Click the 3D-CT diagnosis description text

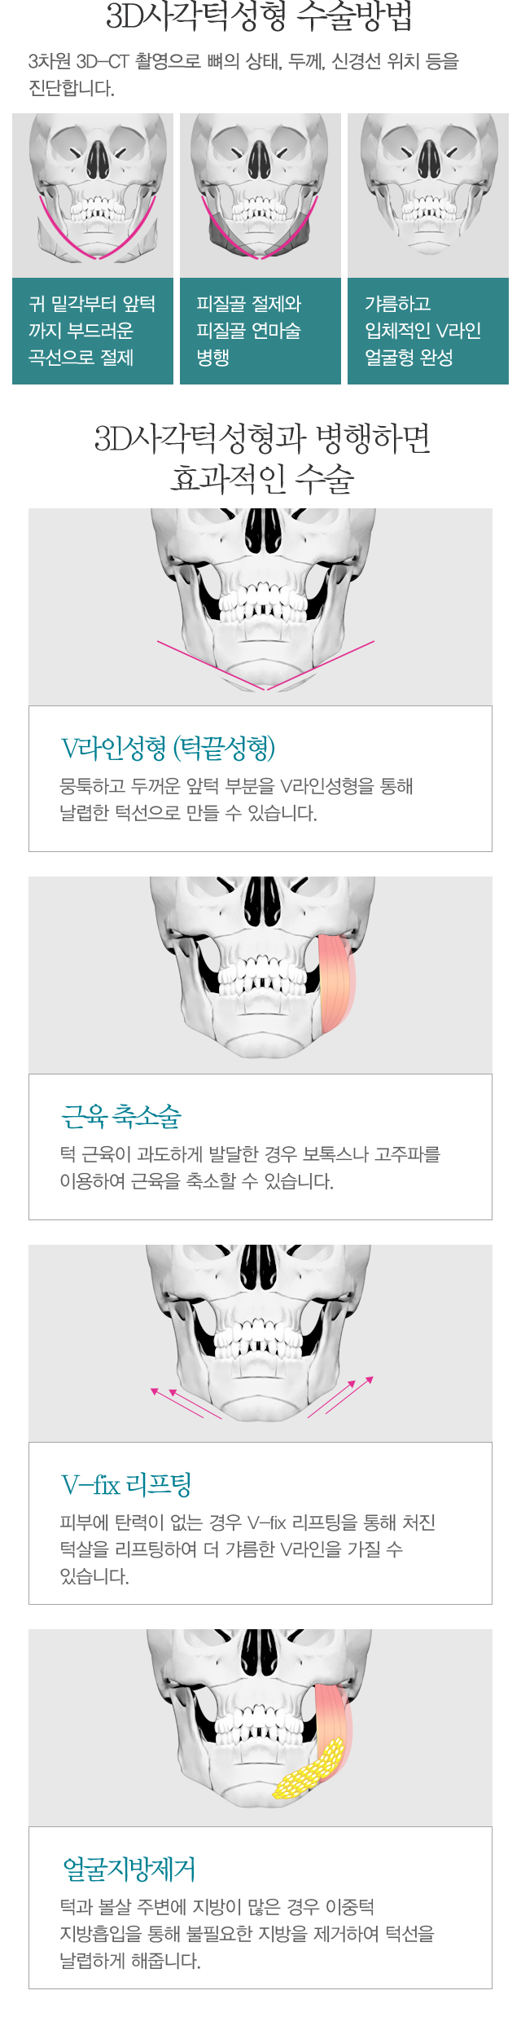pos(243,74)
